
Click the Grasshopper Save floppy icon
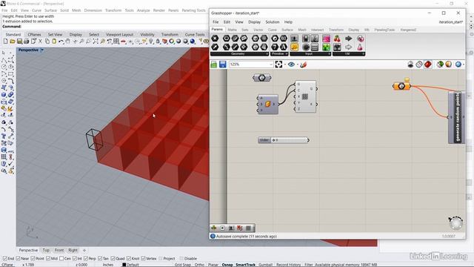pos(223,65)
